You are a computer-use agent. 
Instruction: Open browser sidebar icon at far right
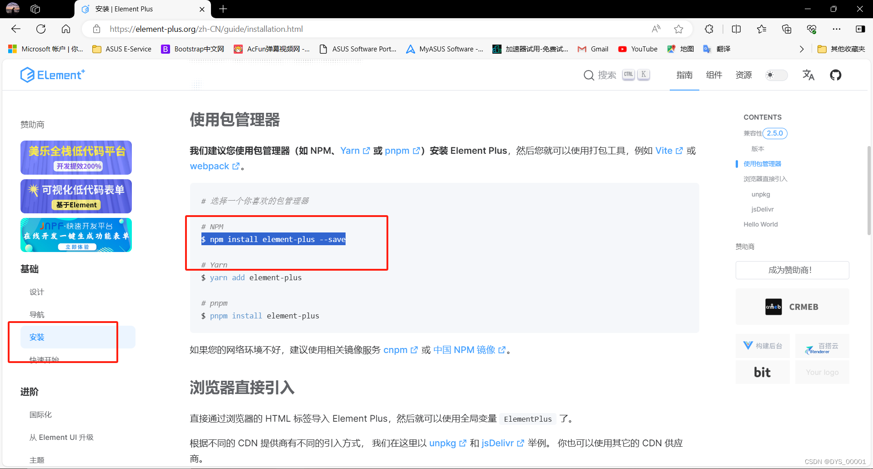tap(860, 29)
